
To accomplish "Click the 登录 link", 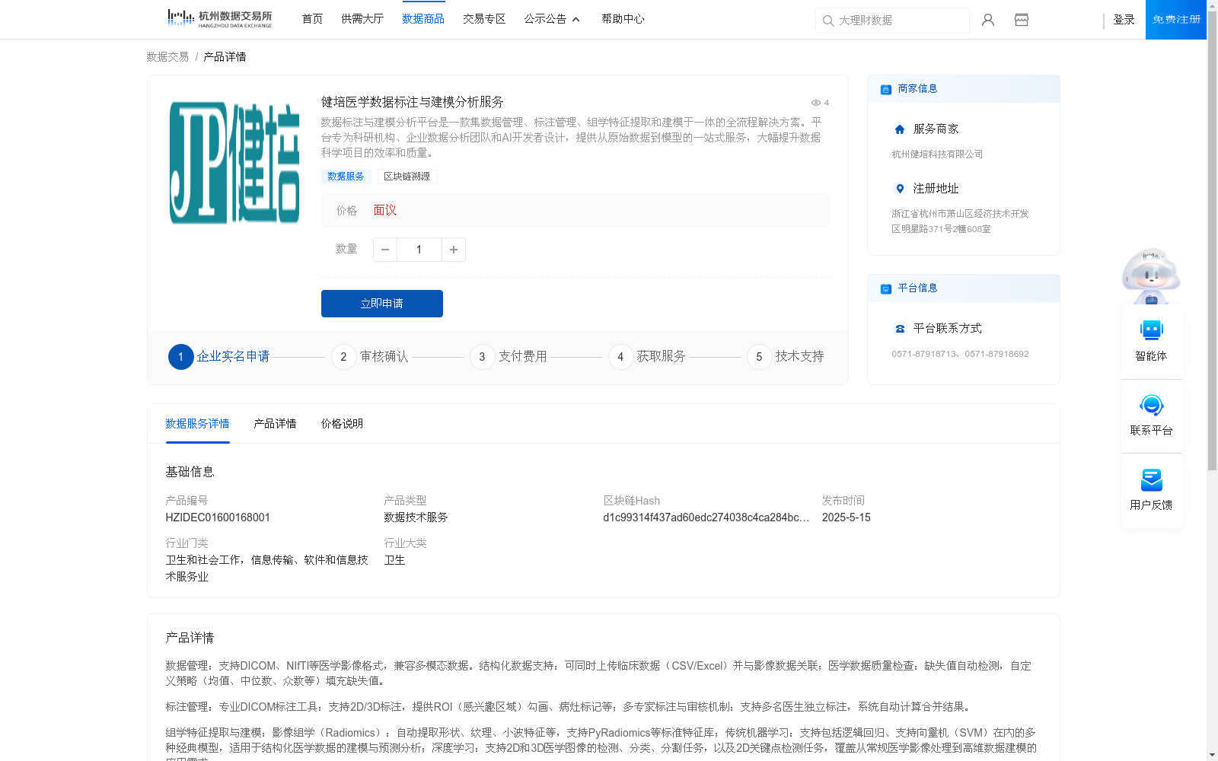I will pos(1124,20).
